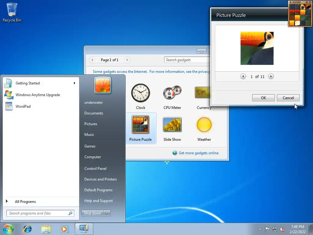The width and height of the screenshot is (313, 235).
Task: Click the muted volume speaker icon
Action: (282, 229)
